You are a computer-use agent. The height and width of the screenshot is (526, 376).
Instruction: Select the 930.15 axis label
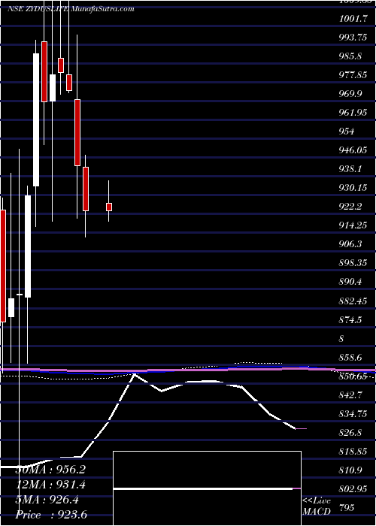click(353, 188)
